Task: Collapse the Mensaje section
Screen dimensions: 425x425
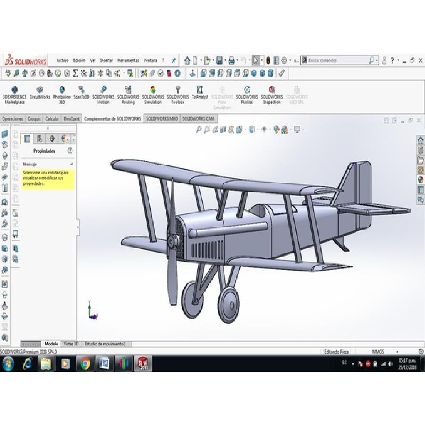Action: click(72, 165)
